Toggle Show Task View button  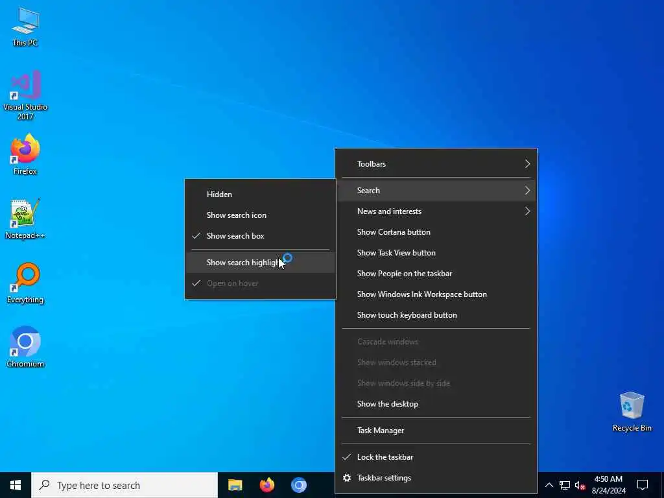pos(436,253)
